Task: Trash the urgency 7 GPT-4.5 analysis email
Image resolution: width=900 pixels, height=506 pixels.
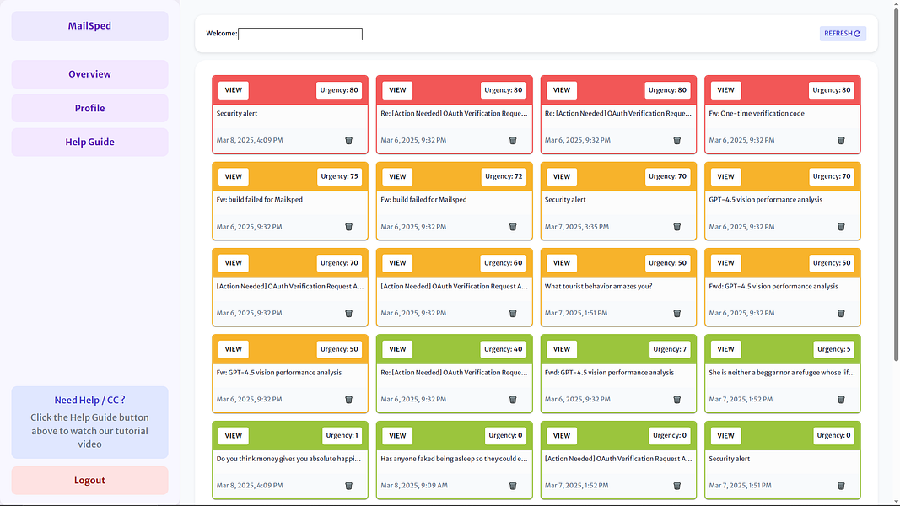Action: tap(676, 399)
